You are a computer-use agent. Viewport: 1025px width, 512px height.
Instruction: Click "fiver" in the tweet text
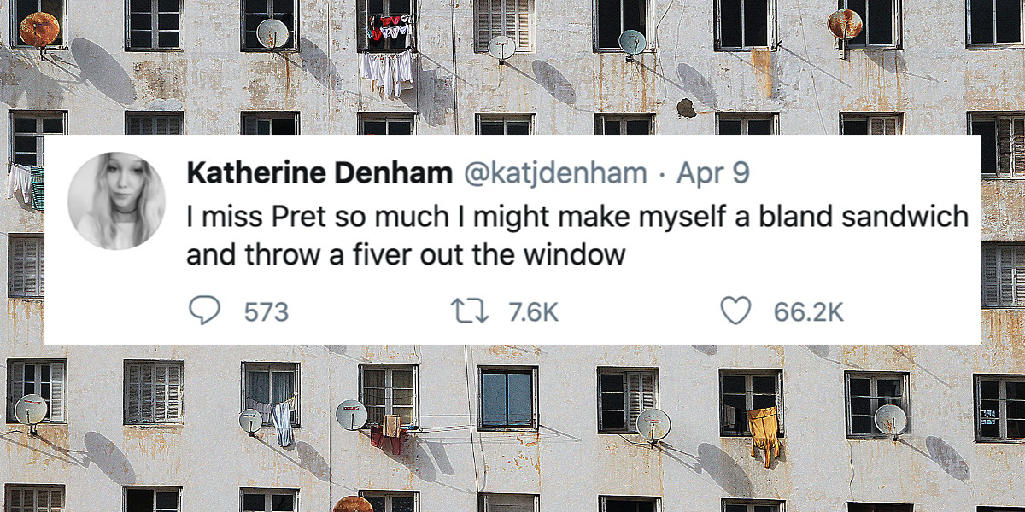pyautogui.click(x=364, y=254)
